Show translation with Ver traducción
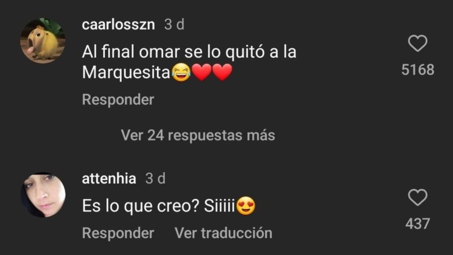This screenshot has height=255, width=453. (223, 233)
